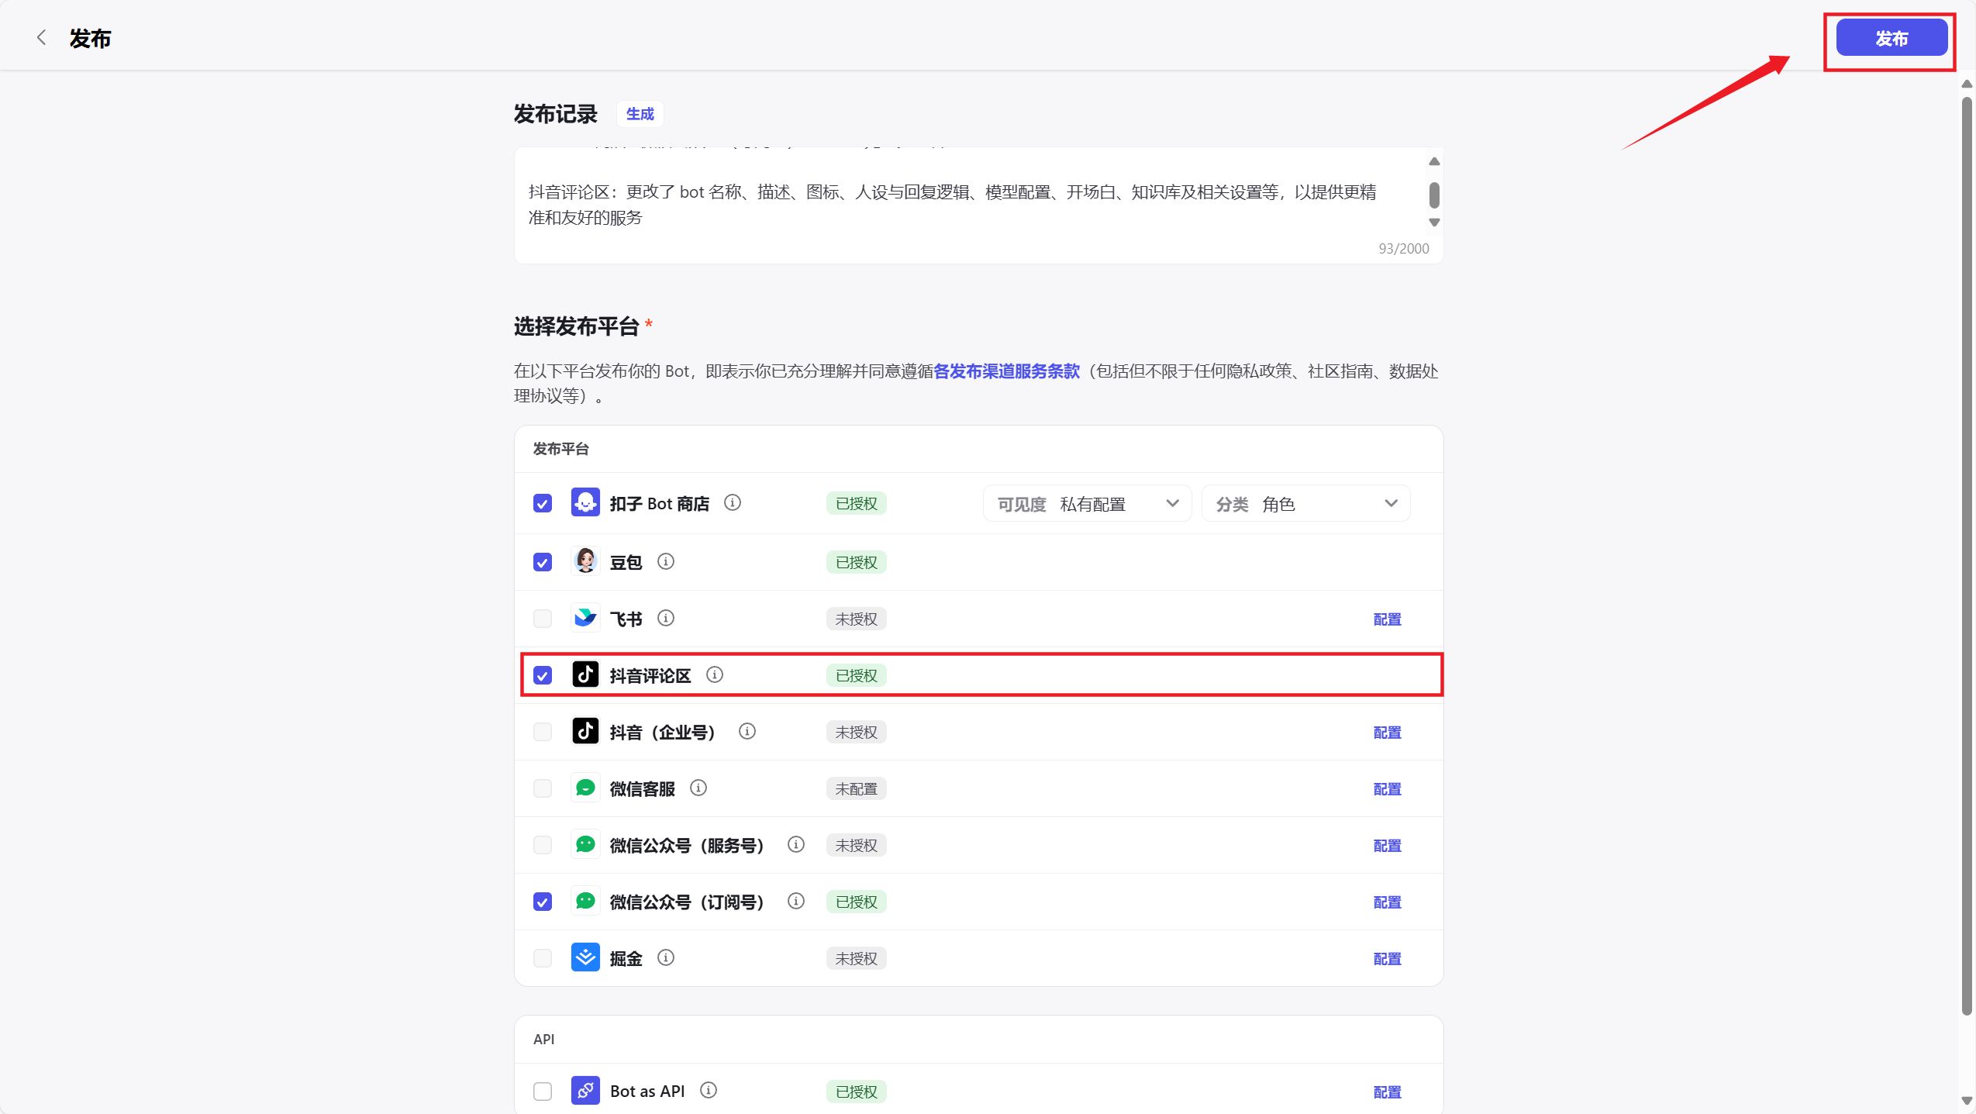Click 配置 for 微信公众号（服务号）
This screenshot has width=1976, height=1114.
(x=1387, y=845)
